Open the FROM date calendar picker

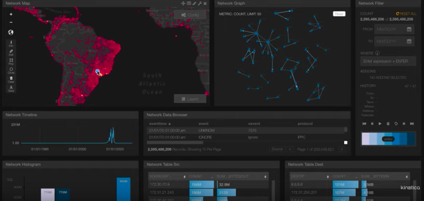409,29
